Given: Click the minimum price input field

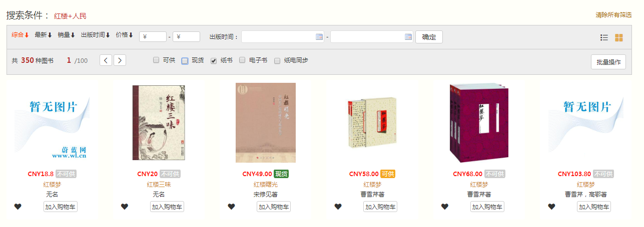Looking at the screenshot, I should pyautogui.click(x=153, y=36).
